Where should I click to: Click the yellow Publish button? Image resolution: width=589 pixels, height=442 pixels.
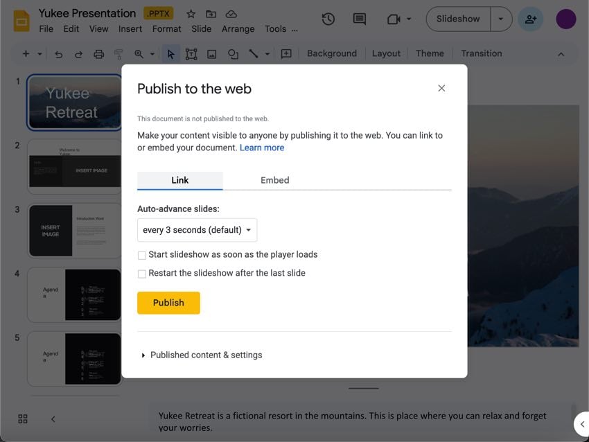(x=168, y=303)
